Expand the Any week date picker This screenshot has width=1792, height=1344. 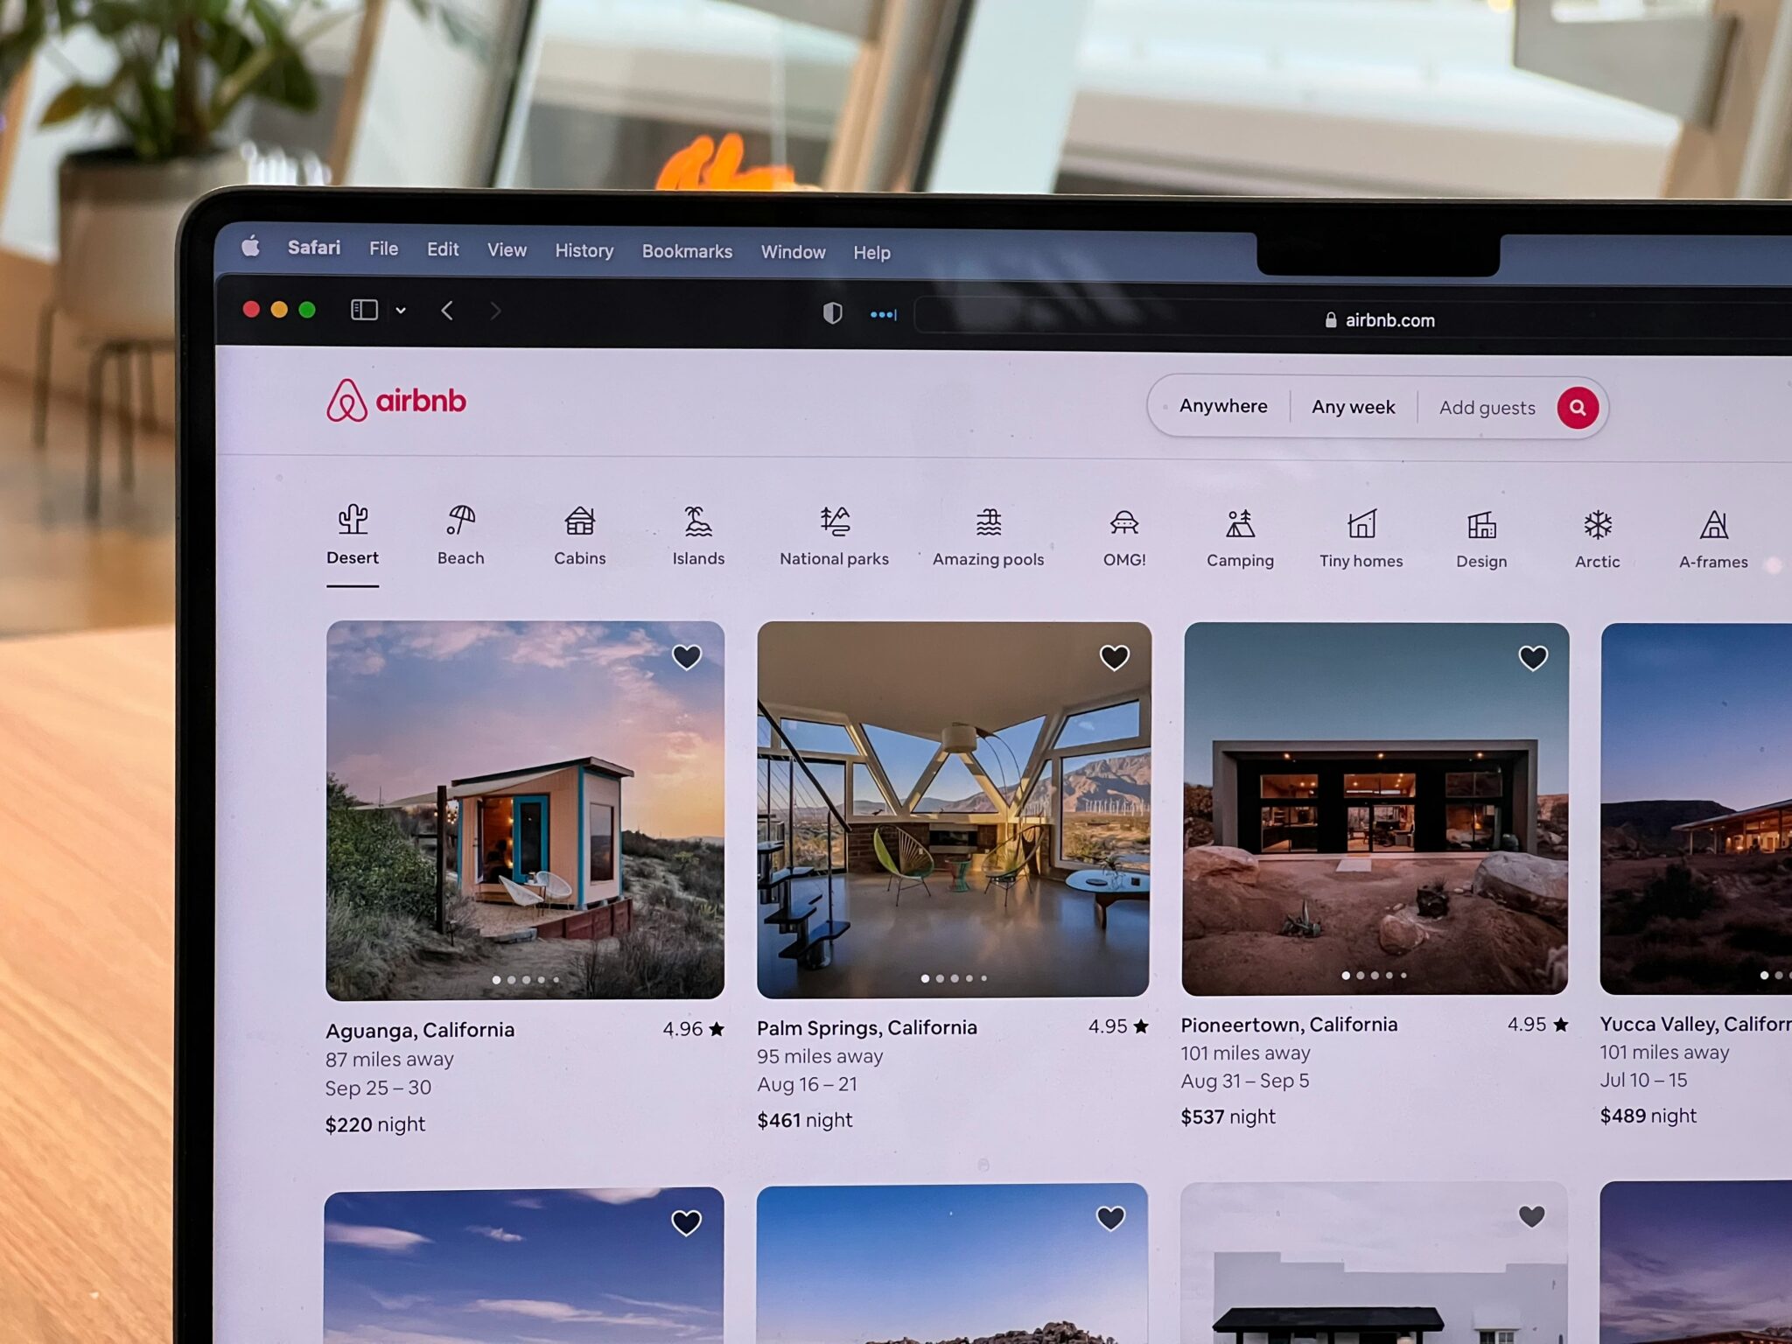(1352, 407)
